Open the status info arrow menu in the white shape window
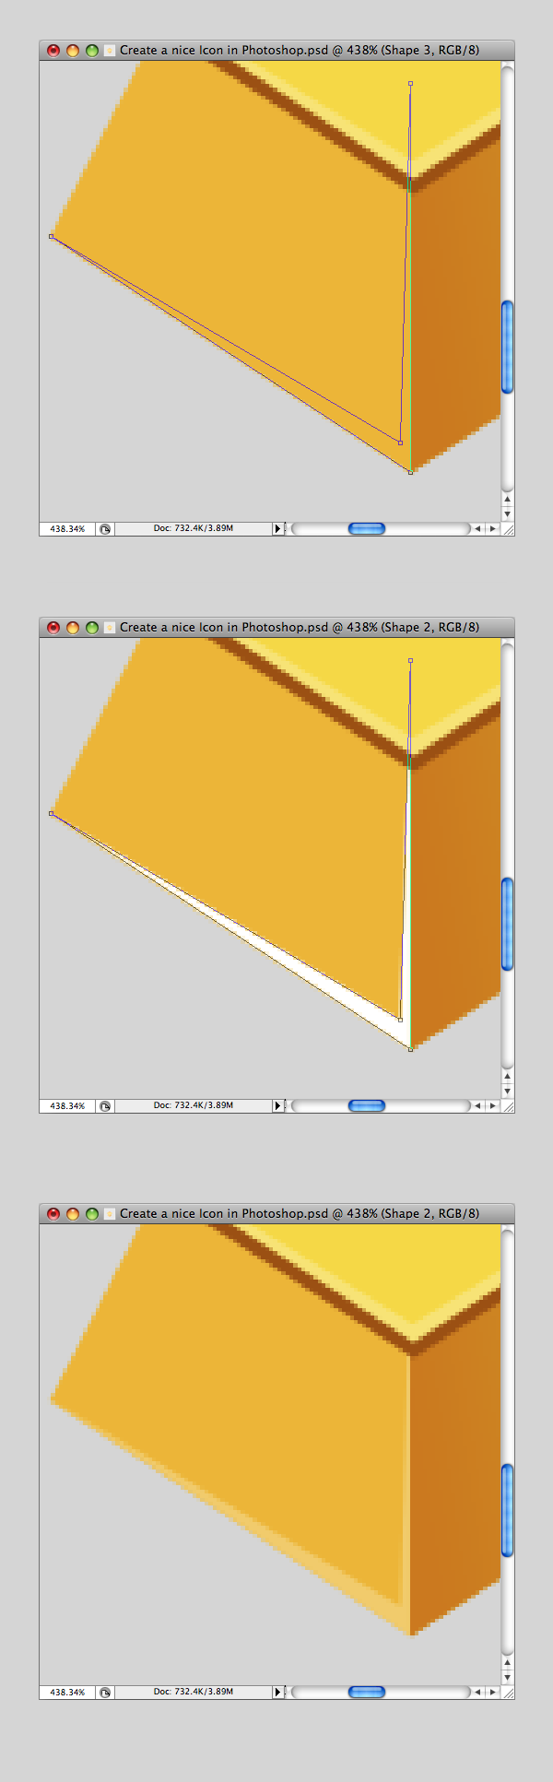Viewport: 553px width, 1782px height. (276, 1106)
